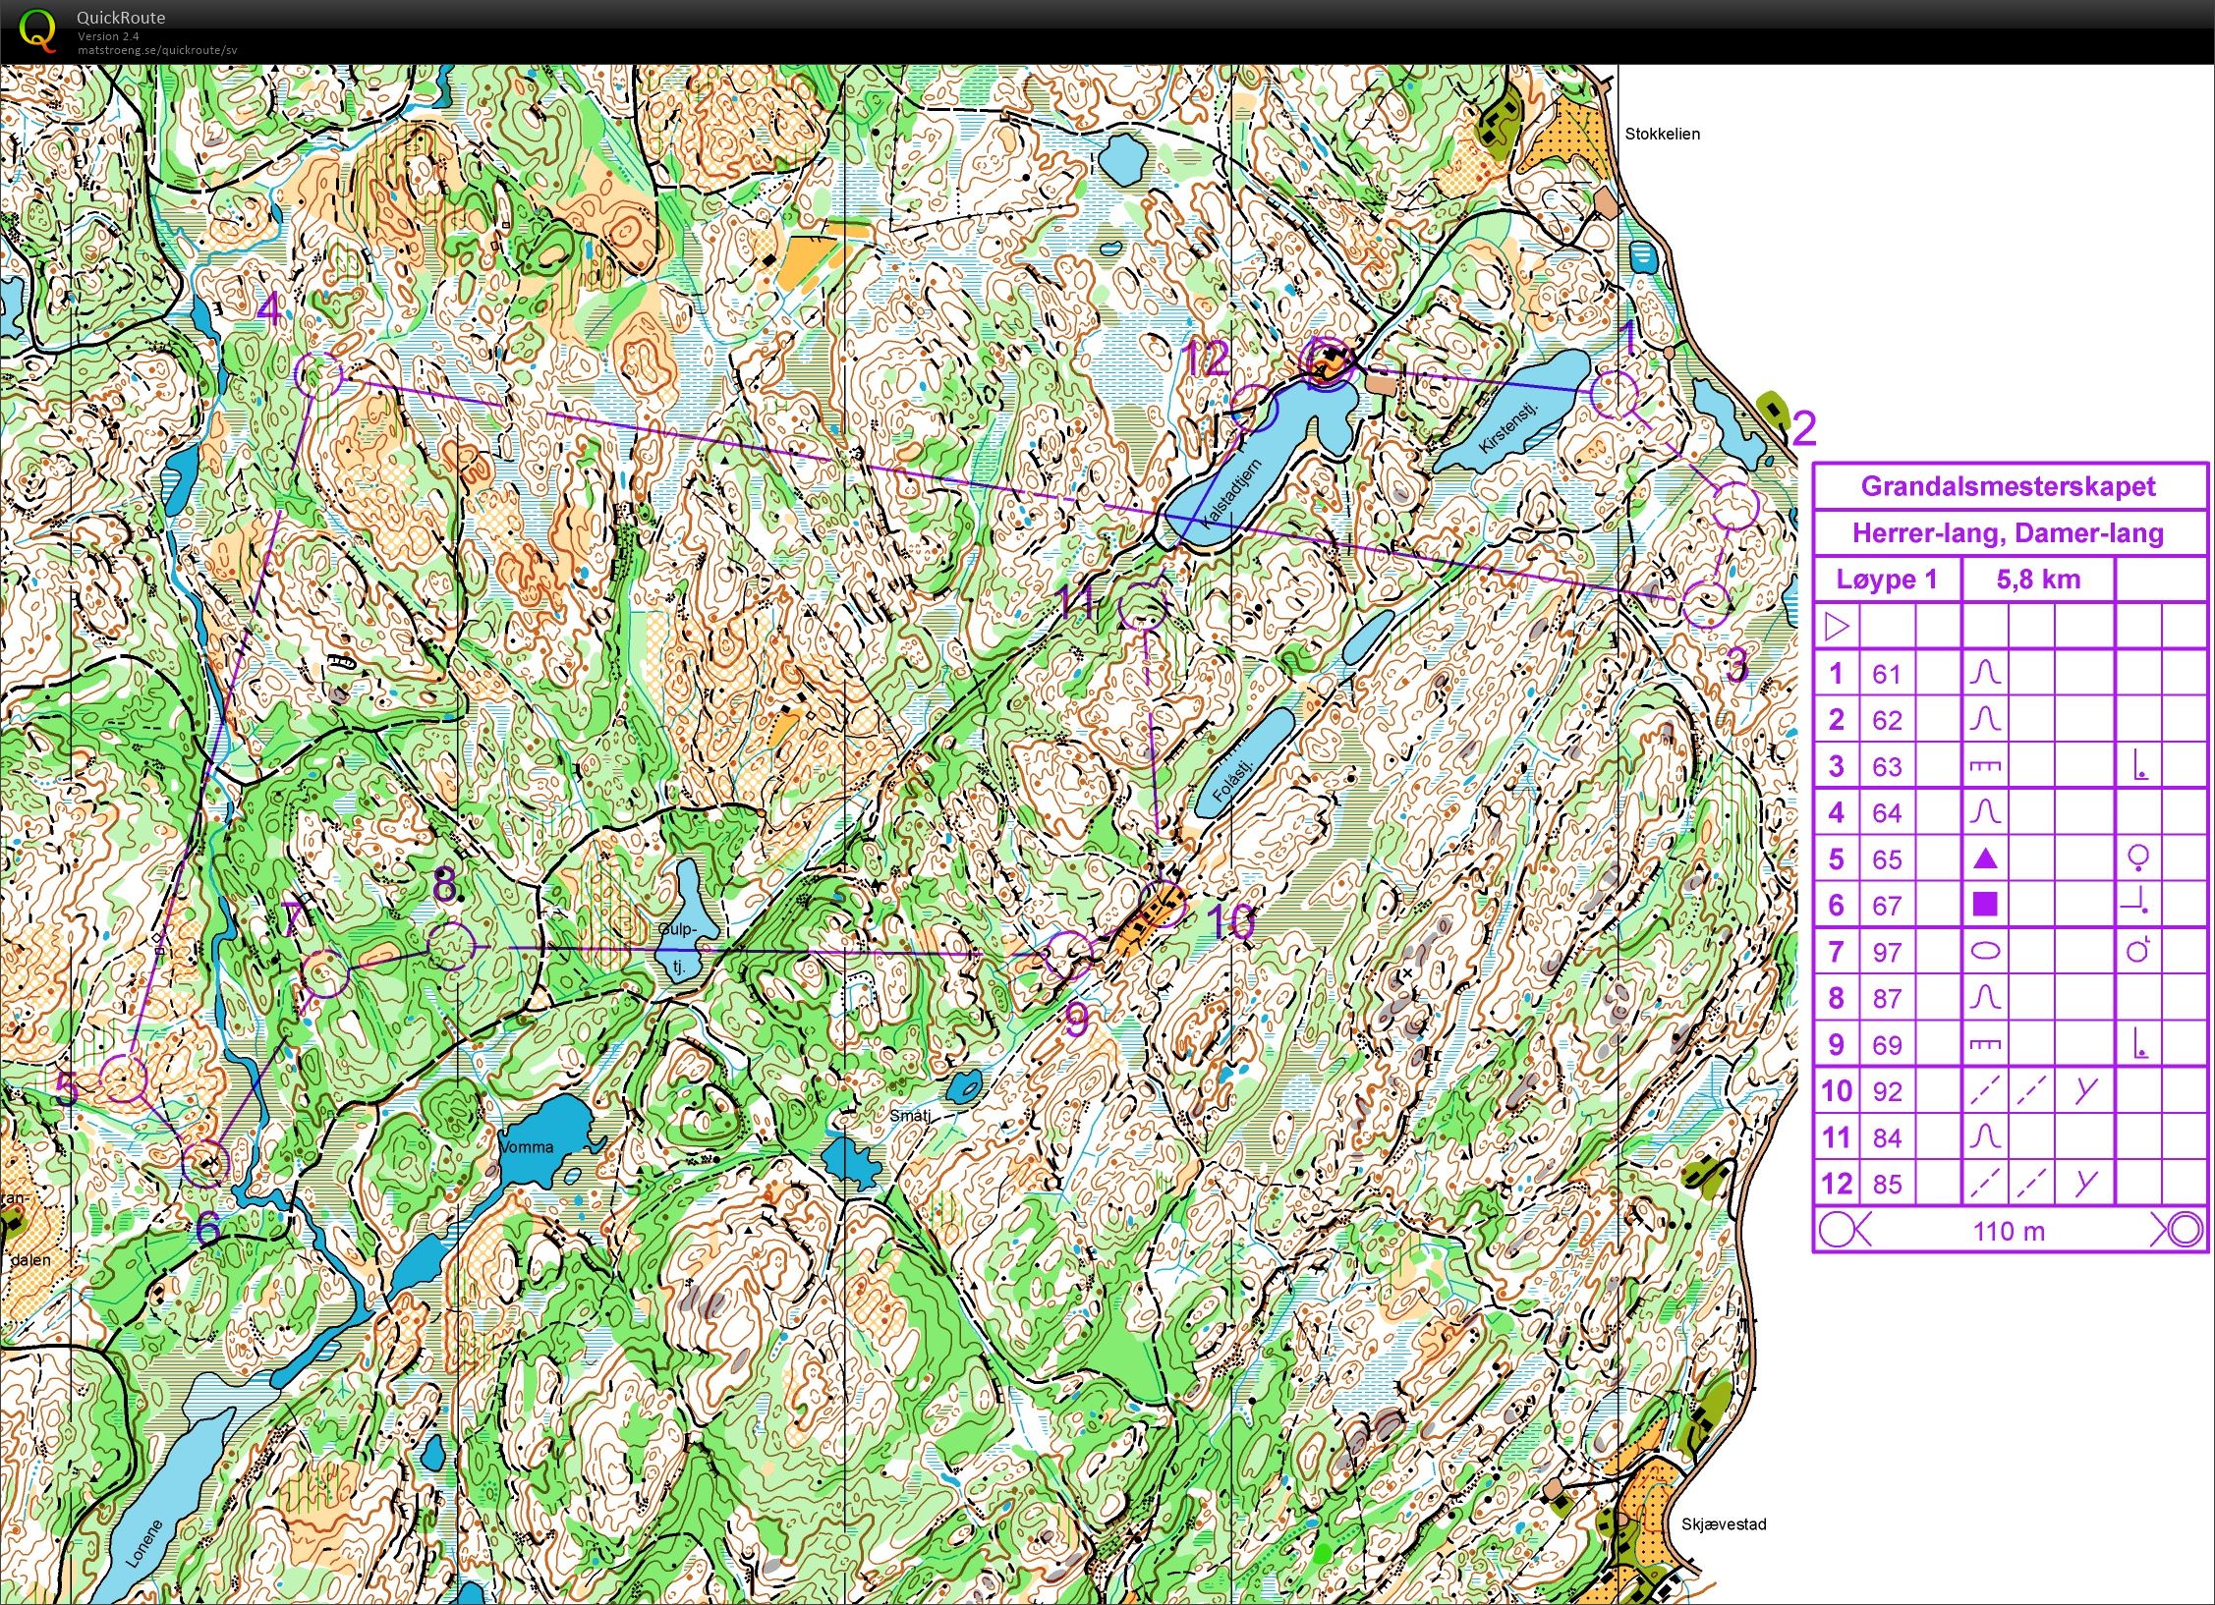Click the building square symbol in row 6
The image size is (2215, 1605).
point(1985,904)
